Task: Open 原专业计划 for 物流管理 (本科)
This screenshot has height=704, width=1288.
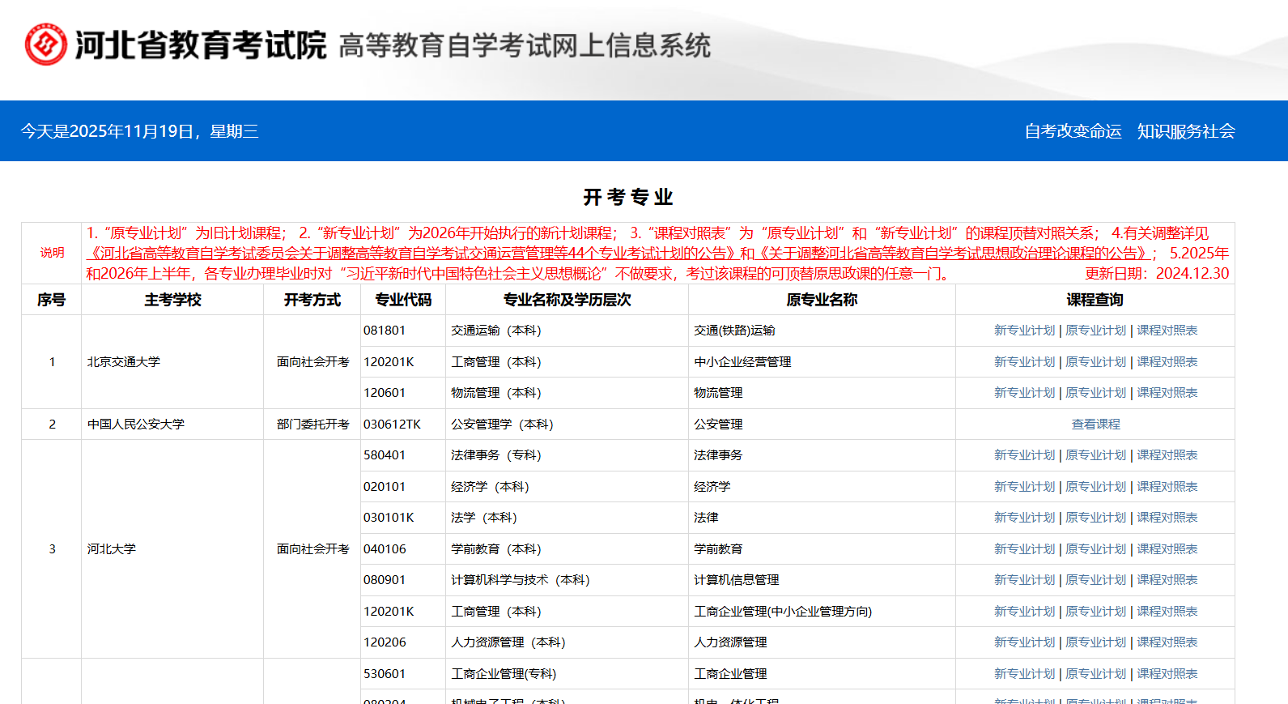Action: tap(1095, 393)
